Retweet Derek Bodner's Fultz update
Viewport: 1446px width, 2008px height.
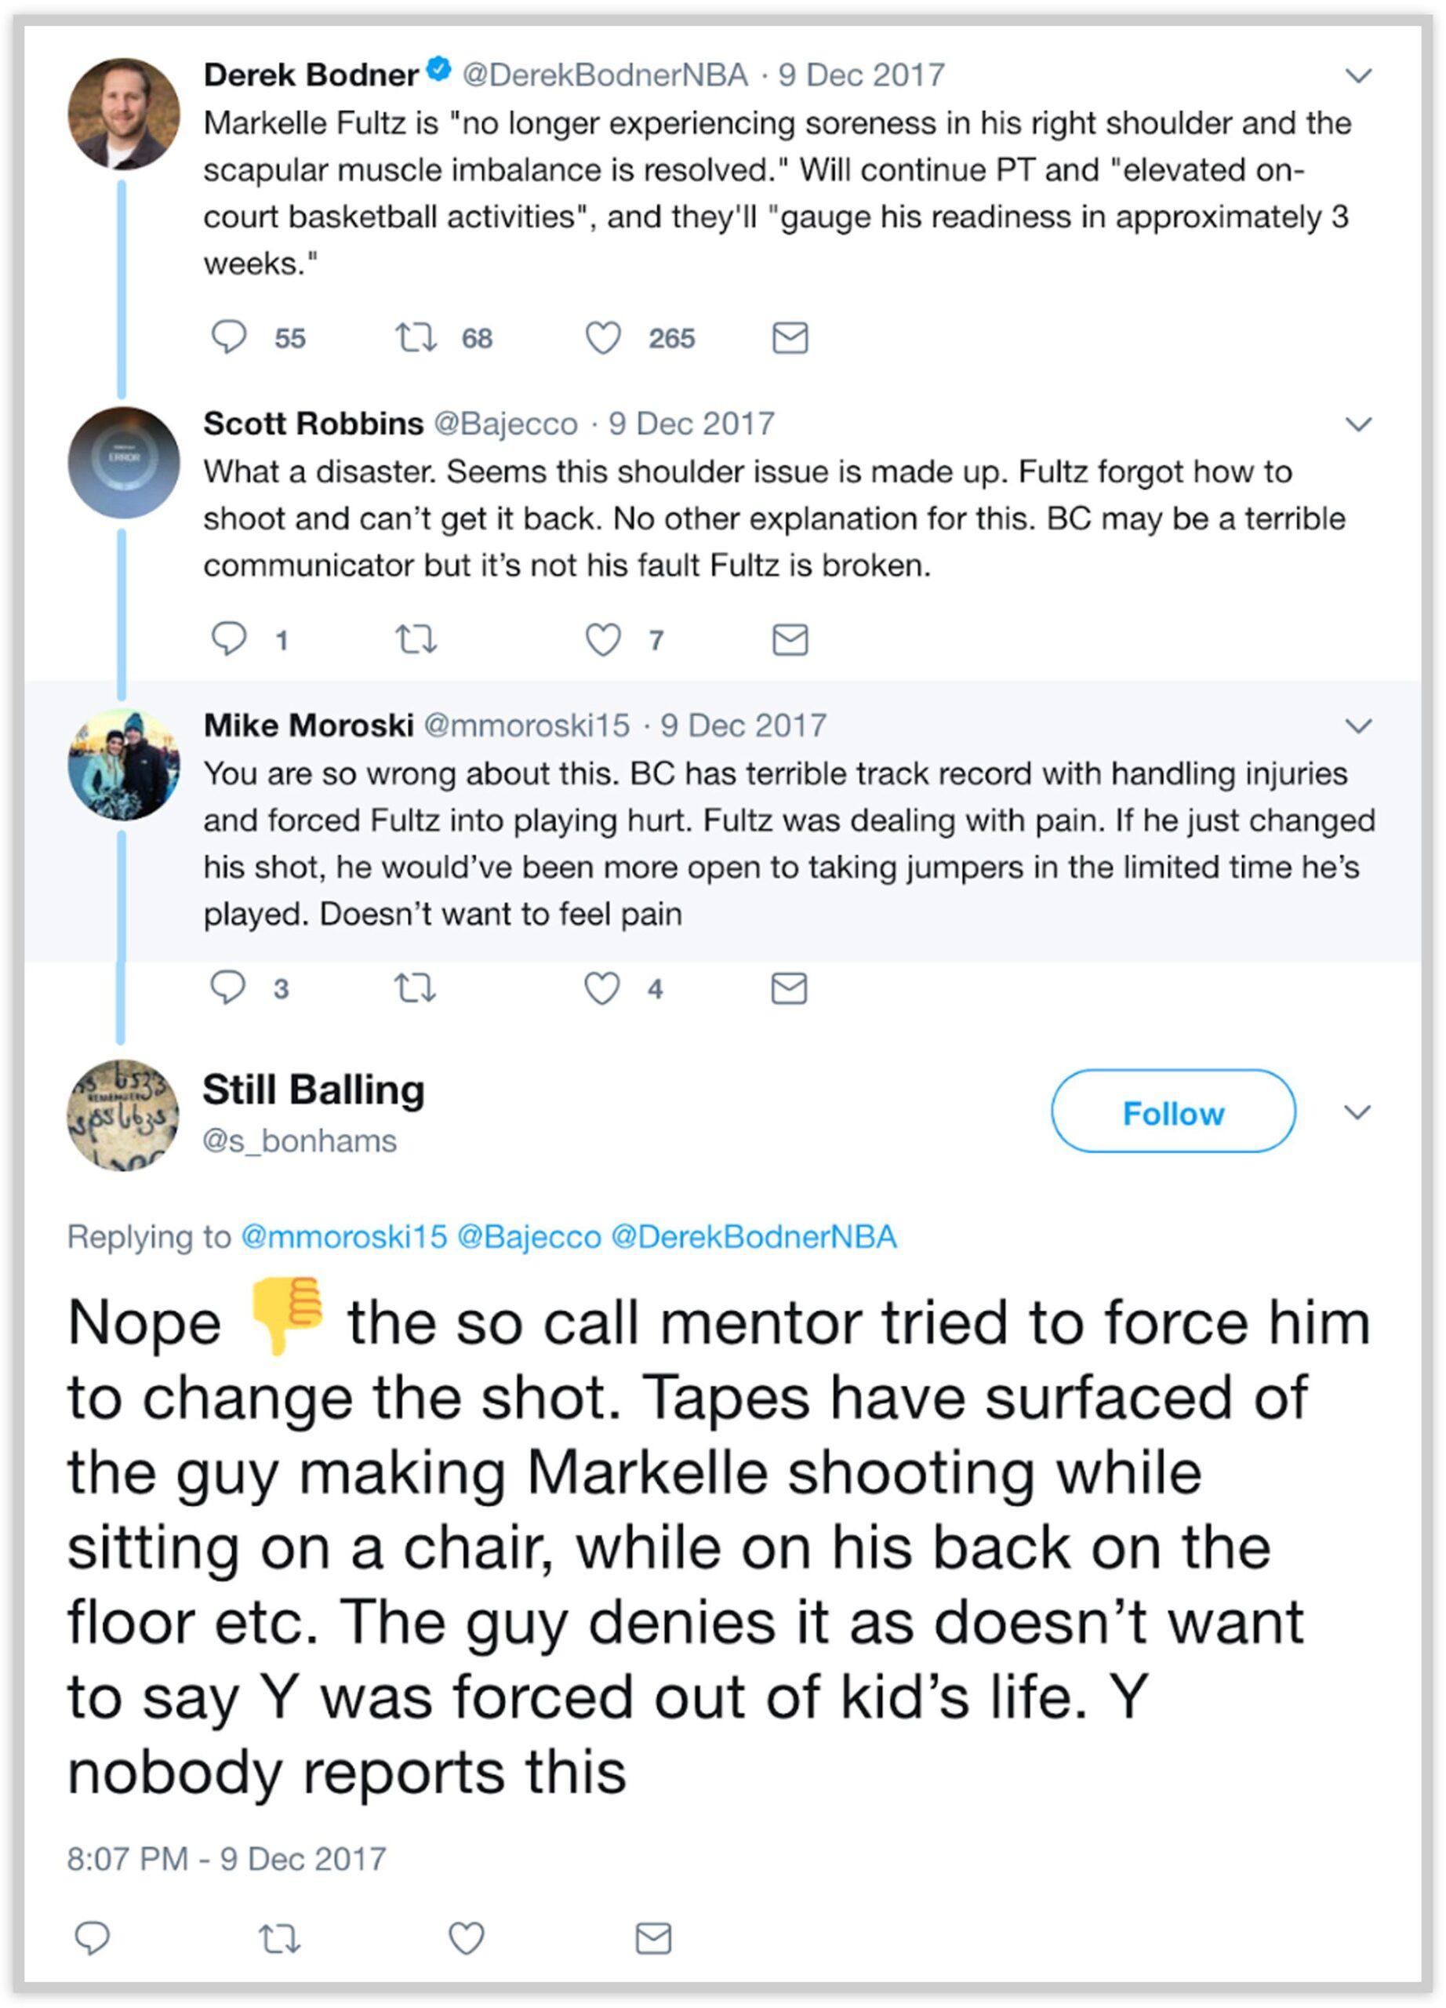415,337
